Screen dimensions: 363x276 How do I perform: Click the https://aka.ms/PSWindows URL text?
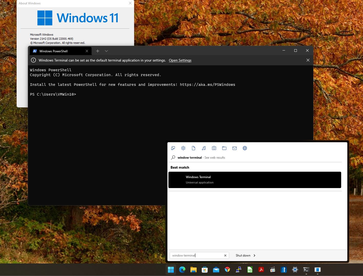click(x=207, y=85)
